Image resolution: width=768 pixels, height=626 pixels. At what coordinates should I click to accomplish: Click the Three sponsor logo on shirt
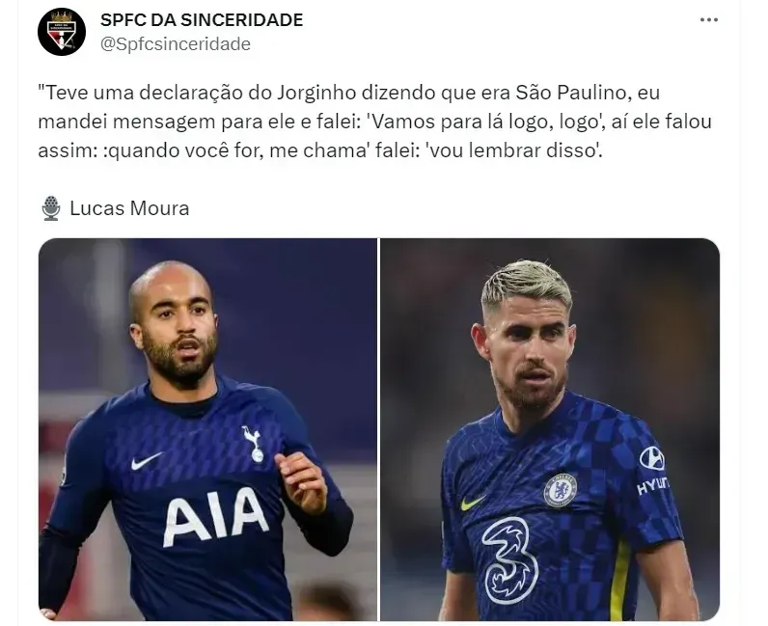pyautogui.click(x=508, y=560)
